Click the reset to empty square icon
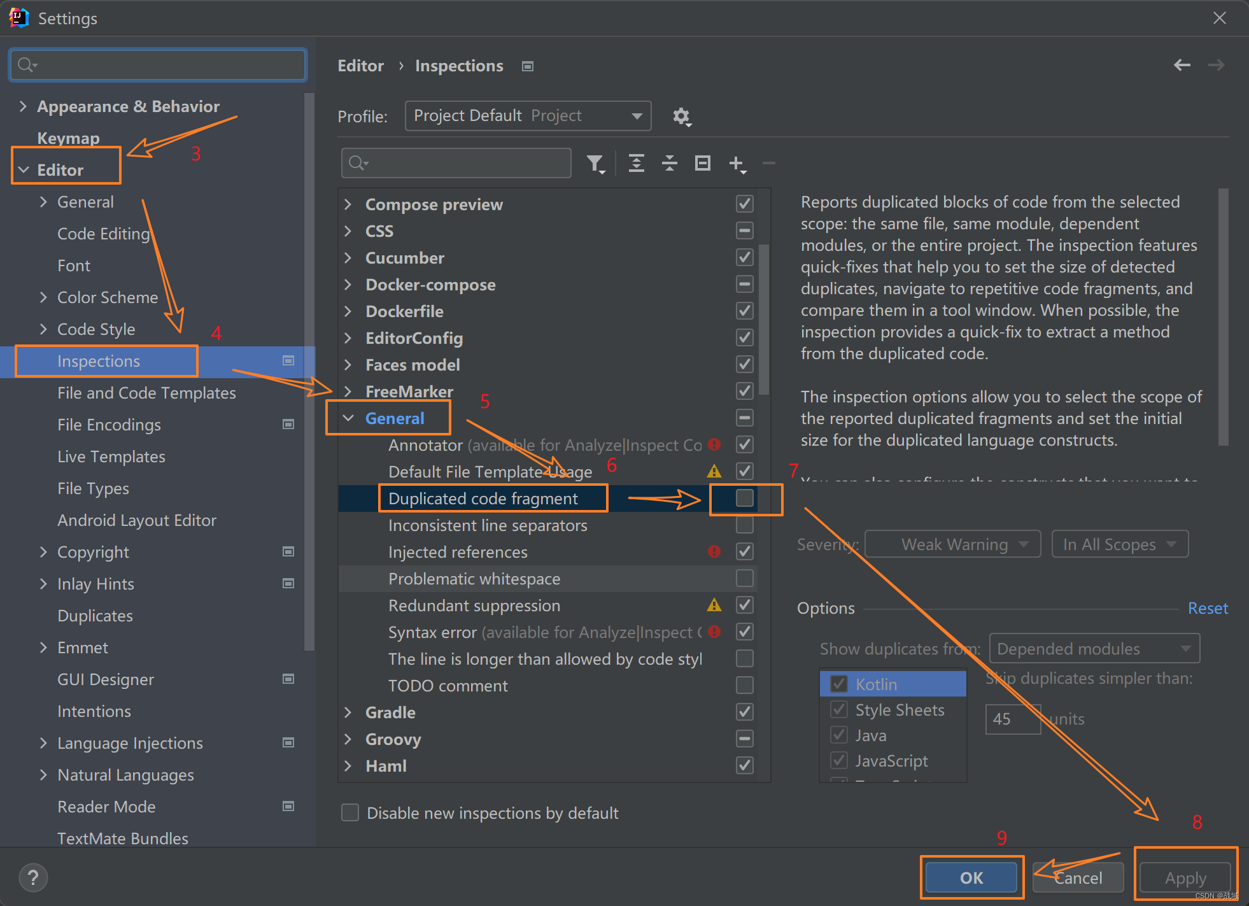 pyautogui.click(x=702, y=164)
